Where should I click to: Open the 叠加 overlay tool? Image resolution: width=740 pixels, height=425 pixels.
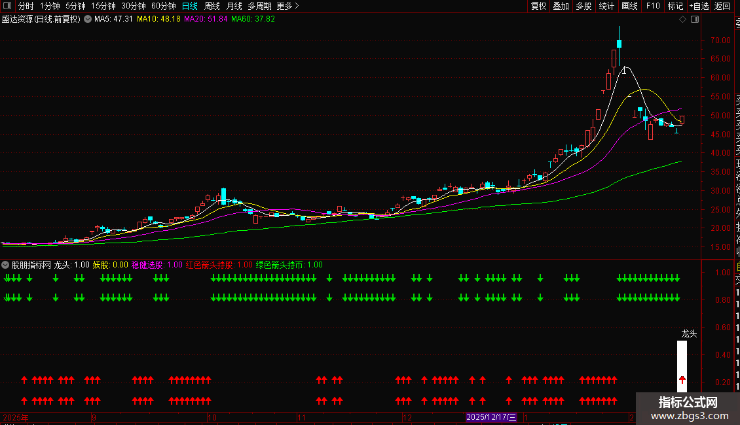[x=561, y=6]
